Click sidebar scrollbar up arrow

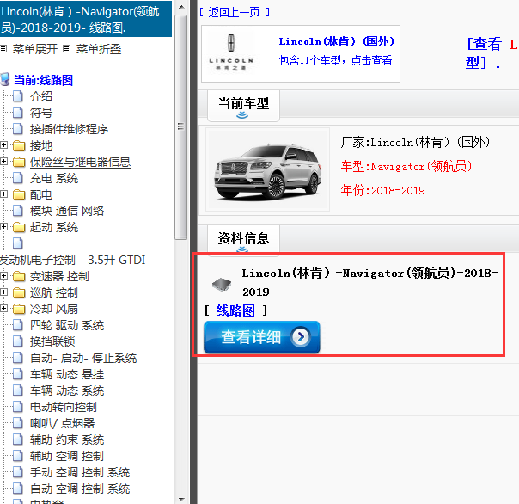point(181,6)
